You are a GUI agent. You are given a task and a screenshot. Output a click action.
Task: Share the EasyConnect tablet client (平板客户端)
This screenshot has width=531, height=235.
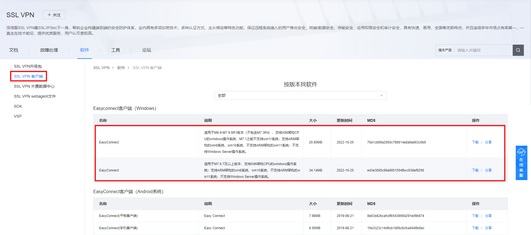tap(488, 216)
